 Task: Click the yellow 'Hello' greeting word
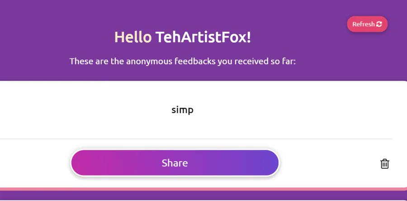[133, 38]
